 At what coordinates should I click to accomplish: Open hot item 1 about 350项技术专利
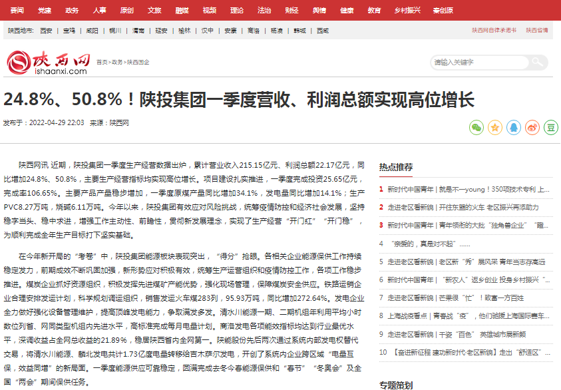468,189
